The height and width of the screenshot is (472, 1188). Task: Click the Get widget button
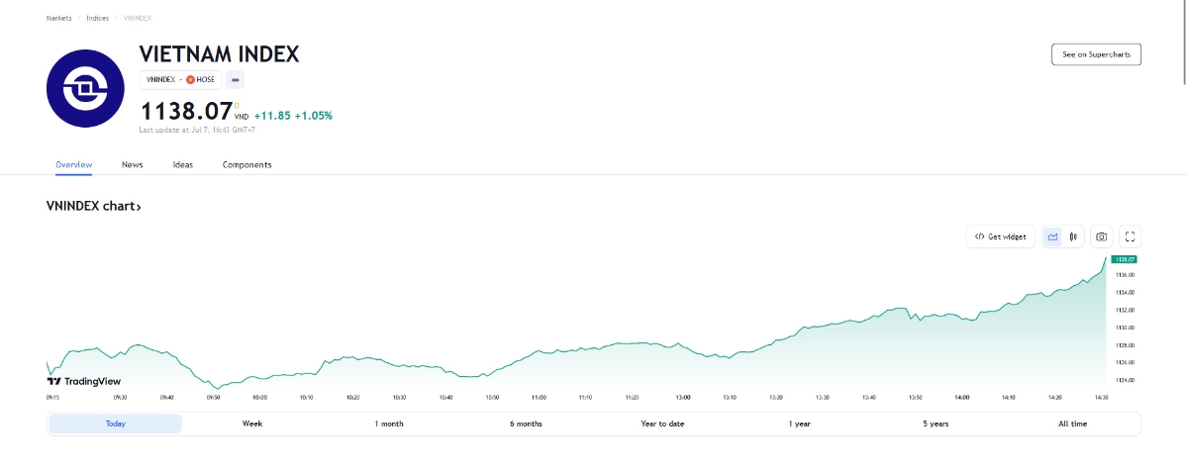coord(1001,236)
